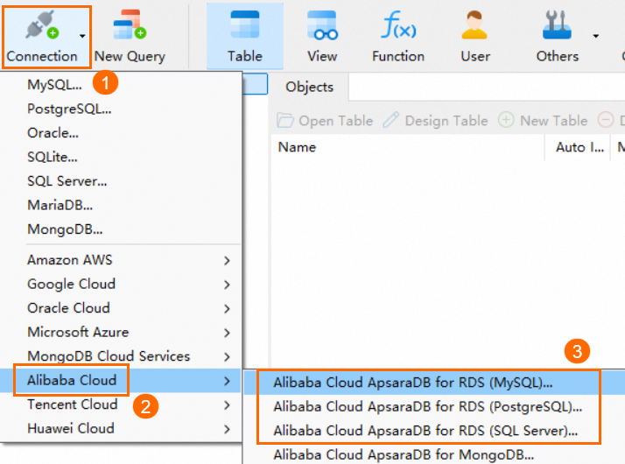
Task: Choose Alibaba Cloud ApsaraDB for MongoDB...
Action: click(434, 454)
